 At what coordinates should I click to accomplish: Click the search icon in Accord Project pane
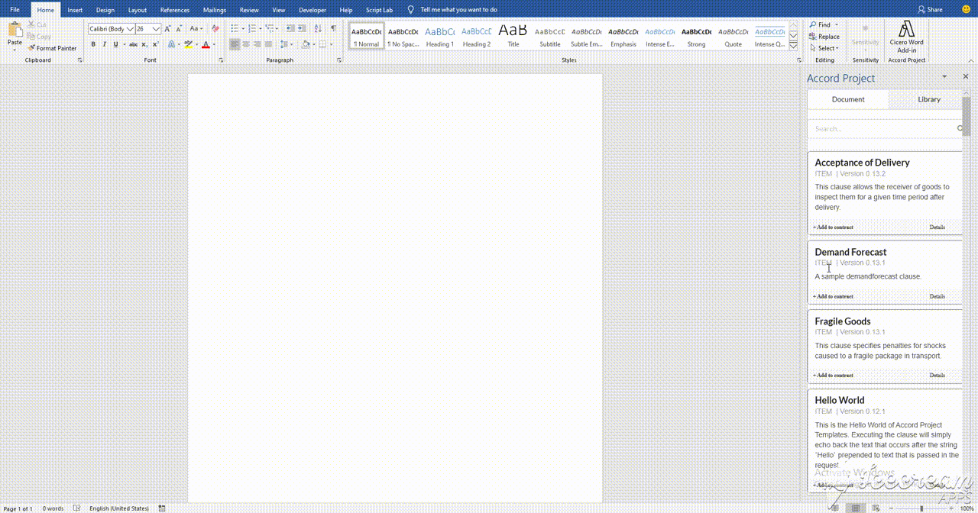(x=960, y=128)
